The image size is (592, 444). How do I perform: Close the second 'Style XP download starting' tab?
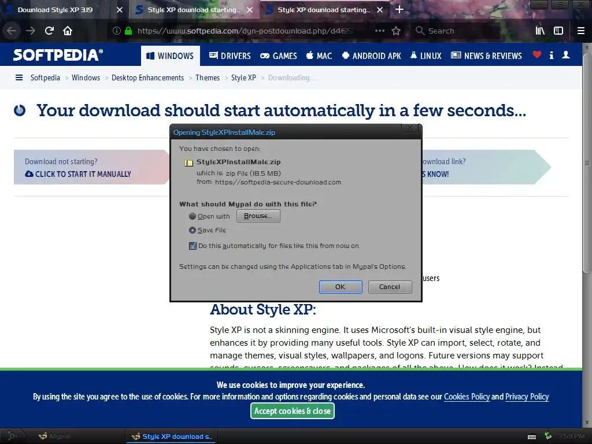pos(250,10)
